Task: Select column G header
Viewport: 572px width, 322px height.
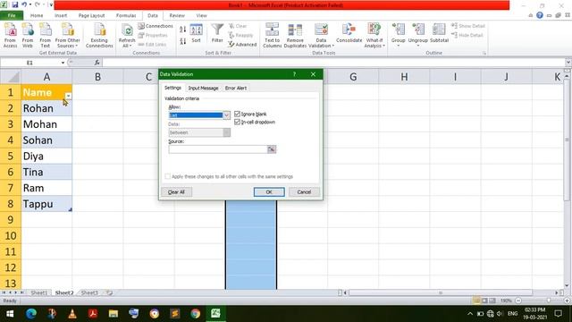Action: coord(353,77)
